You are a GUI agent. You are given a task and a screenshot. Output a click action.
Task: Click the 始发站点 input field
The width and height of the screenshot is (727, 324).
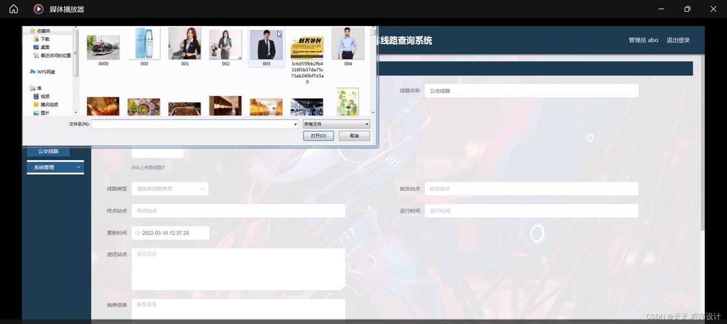pyautogui.click(x=531, y=189)
